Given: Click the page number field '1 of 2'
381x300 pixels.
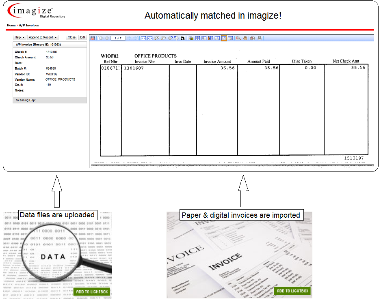Looking at the screenshot, I should pyautogui.click(x=118, y=38).
